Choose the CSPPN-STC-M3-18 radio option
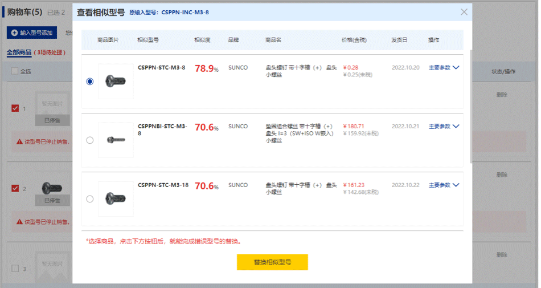 point(90,199)
